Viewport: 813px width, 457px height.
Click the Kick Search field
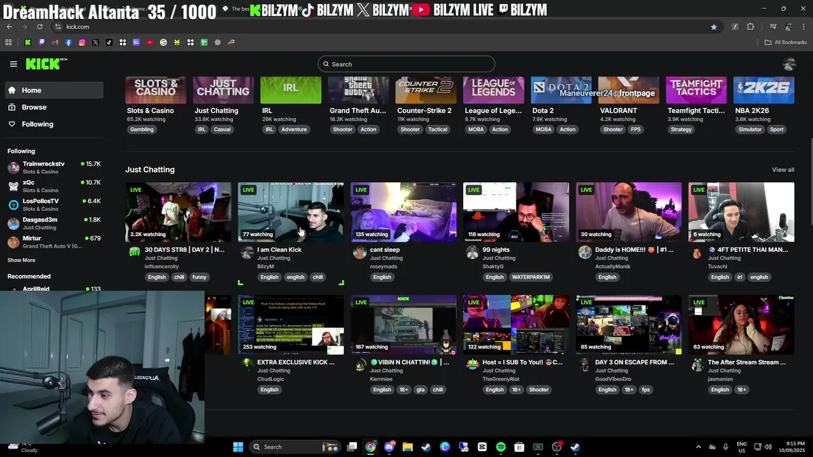[x=406, y=64]
